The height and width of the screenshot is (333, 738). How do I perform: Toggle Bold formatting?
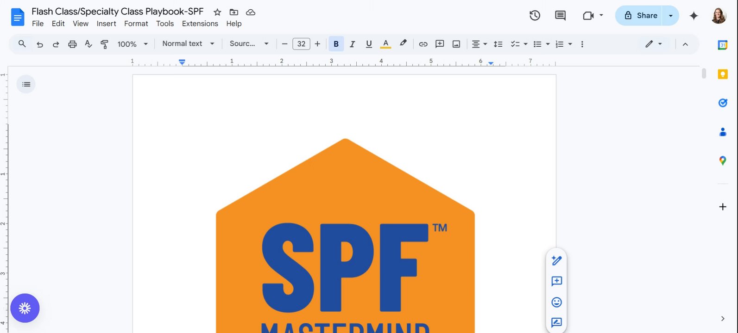[336, 44]
